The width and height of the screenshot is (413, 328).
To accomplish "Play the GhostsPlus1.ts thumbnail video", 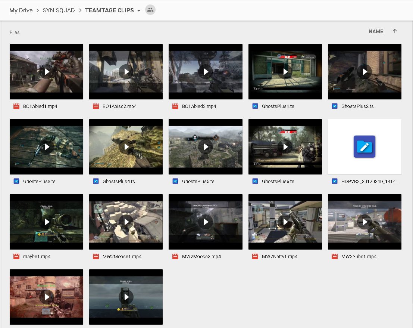I will coord(285,72).
